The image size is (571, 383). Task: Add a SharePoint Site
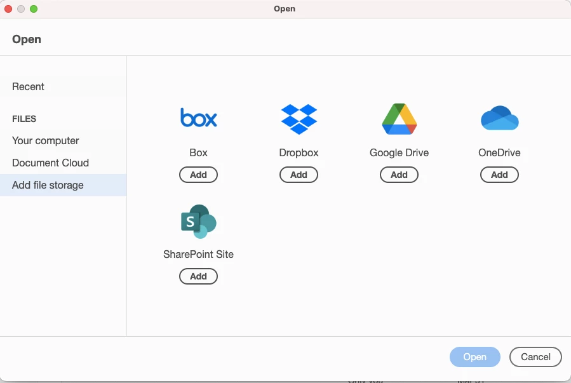[x=198, y=276]
